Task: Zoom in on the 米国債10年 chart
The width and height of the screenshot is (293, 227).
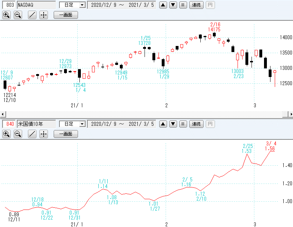Action: pos(6,134)
